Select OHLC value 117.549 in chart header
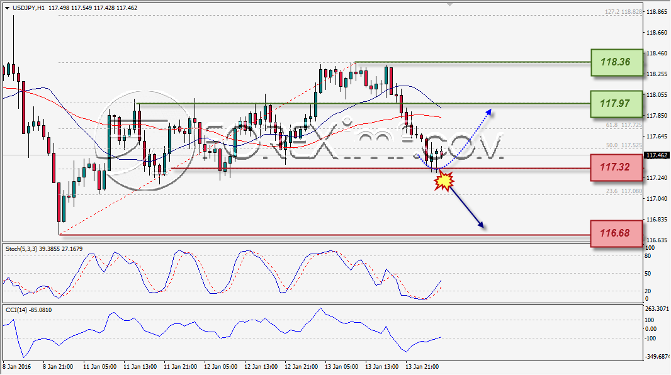The height and width of the screenshot is (375, 671). 82,8
